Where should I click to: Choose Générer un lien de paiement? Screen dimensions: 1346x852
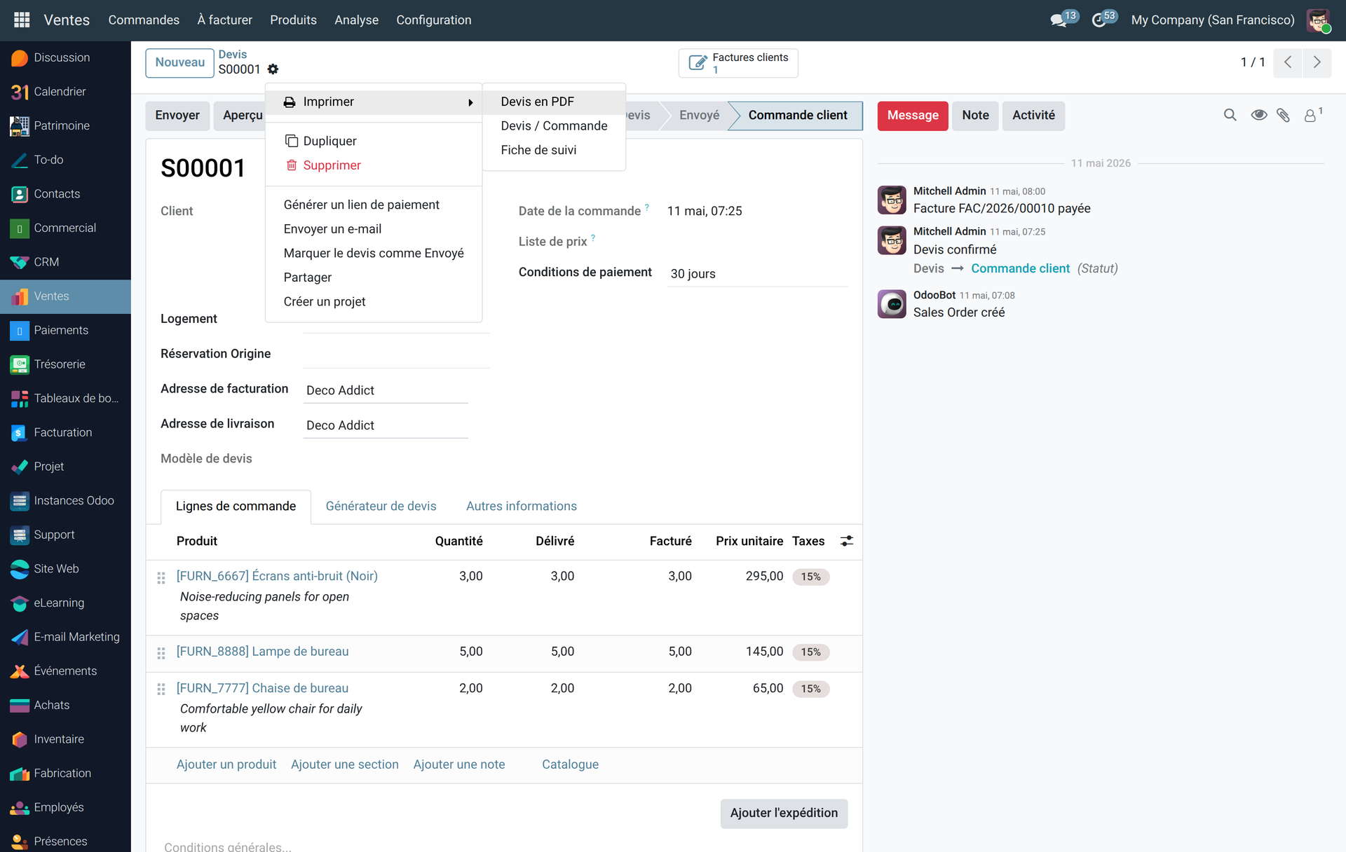tap(374, 205)
